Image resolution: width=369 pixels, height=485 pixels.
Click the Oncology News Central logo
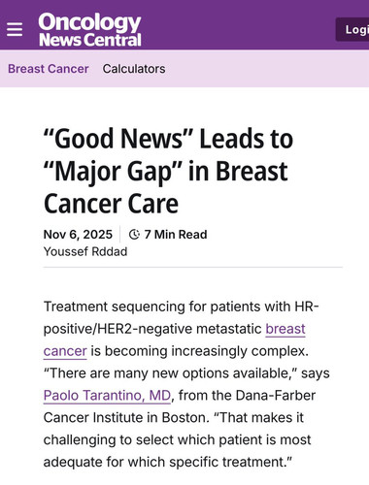pos(89,30)
